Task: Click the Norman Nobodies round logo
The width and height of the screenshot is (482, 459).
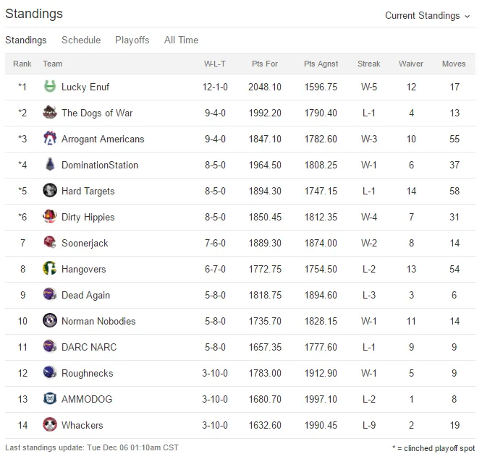Action: point(49,320)
